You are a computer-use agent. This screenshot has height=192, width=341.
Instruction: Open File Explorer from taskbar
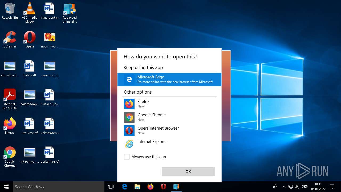pos(137,187)
